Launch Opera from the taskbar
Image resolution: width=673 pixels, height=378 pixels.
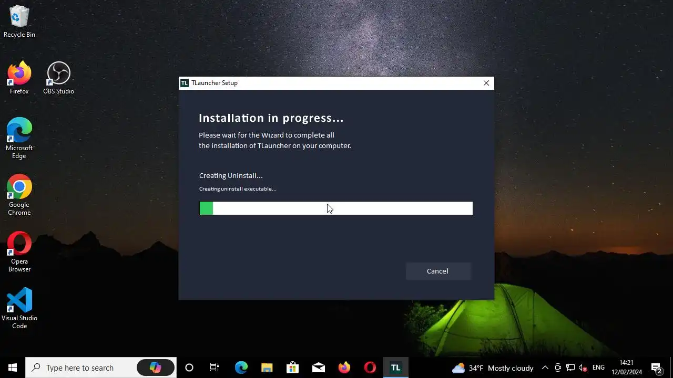tap(370, 367)
